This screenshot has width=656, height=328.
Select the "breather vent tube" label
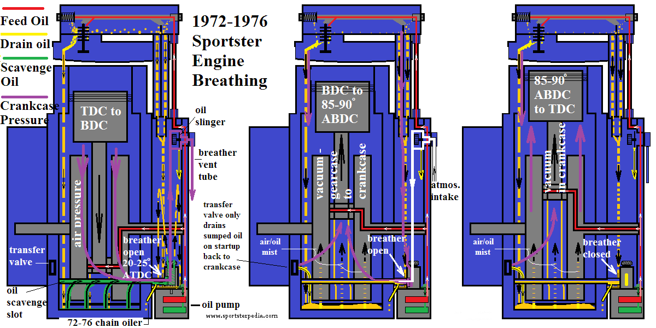217,165
